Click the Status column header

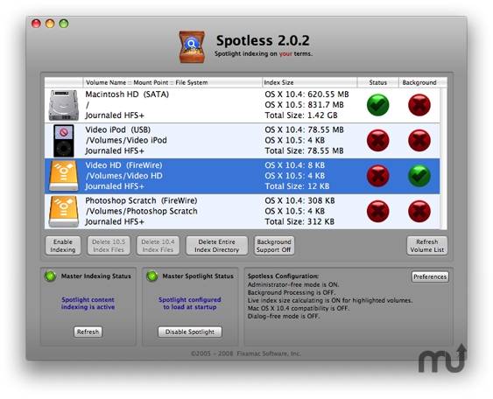point(378,82)
